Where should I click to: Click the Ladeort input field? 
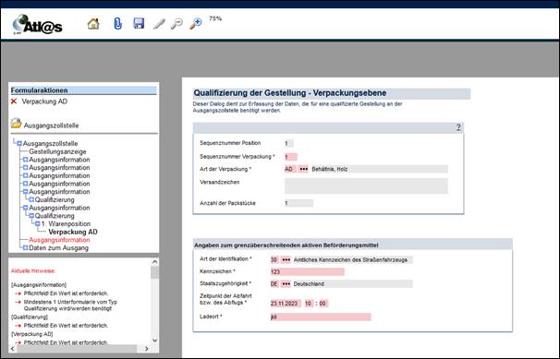click(x=321, y=317)
